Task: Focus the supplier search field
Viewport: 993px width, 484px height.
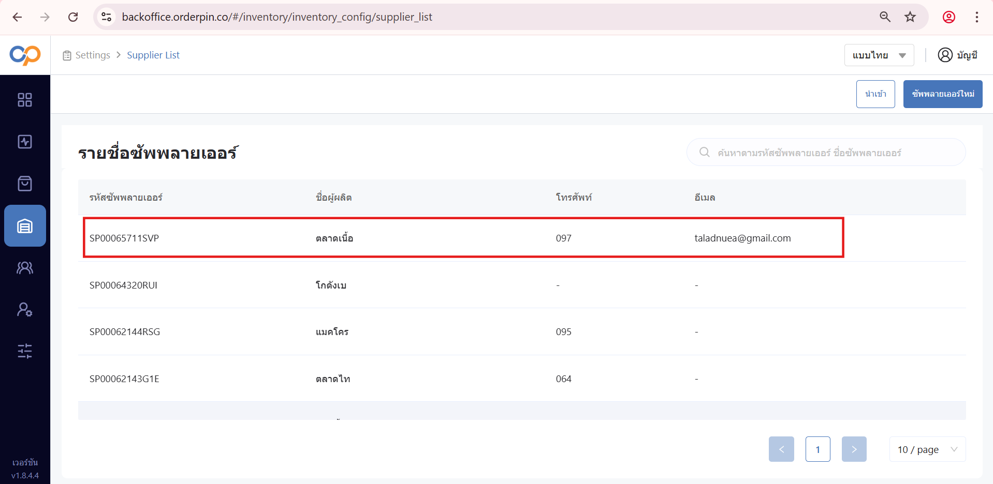Action: 826,152
